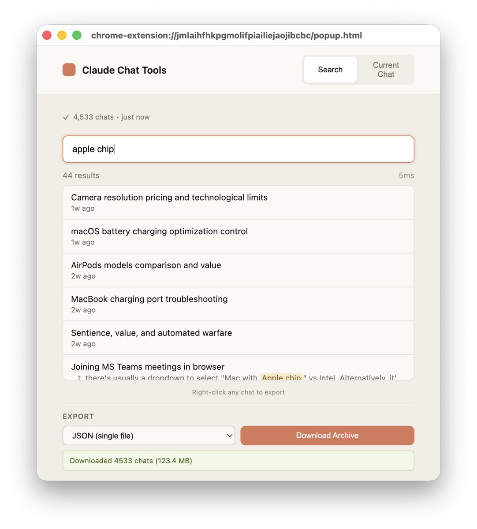This screenshot has height=529, width=477.
Task: Click the red close window button
Action: click(47, 35)
